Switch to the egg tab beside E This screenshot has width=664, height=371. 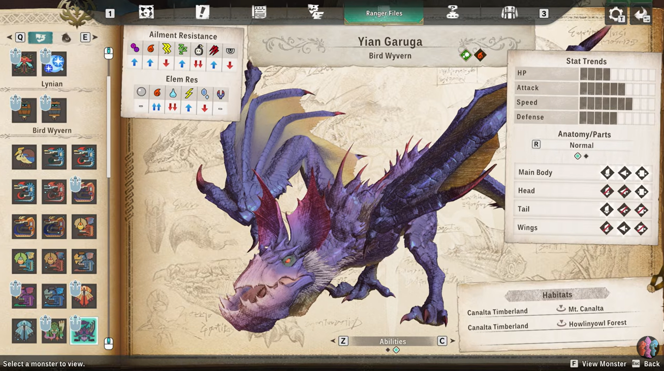coord(66,38)
